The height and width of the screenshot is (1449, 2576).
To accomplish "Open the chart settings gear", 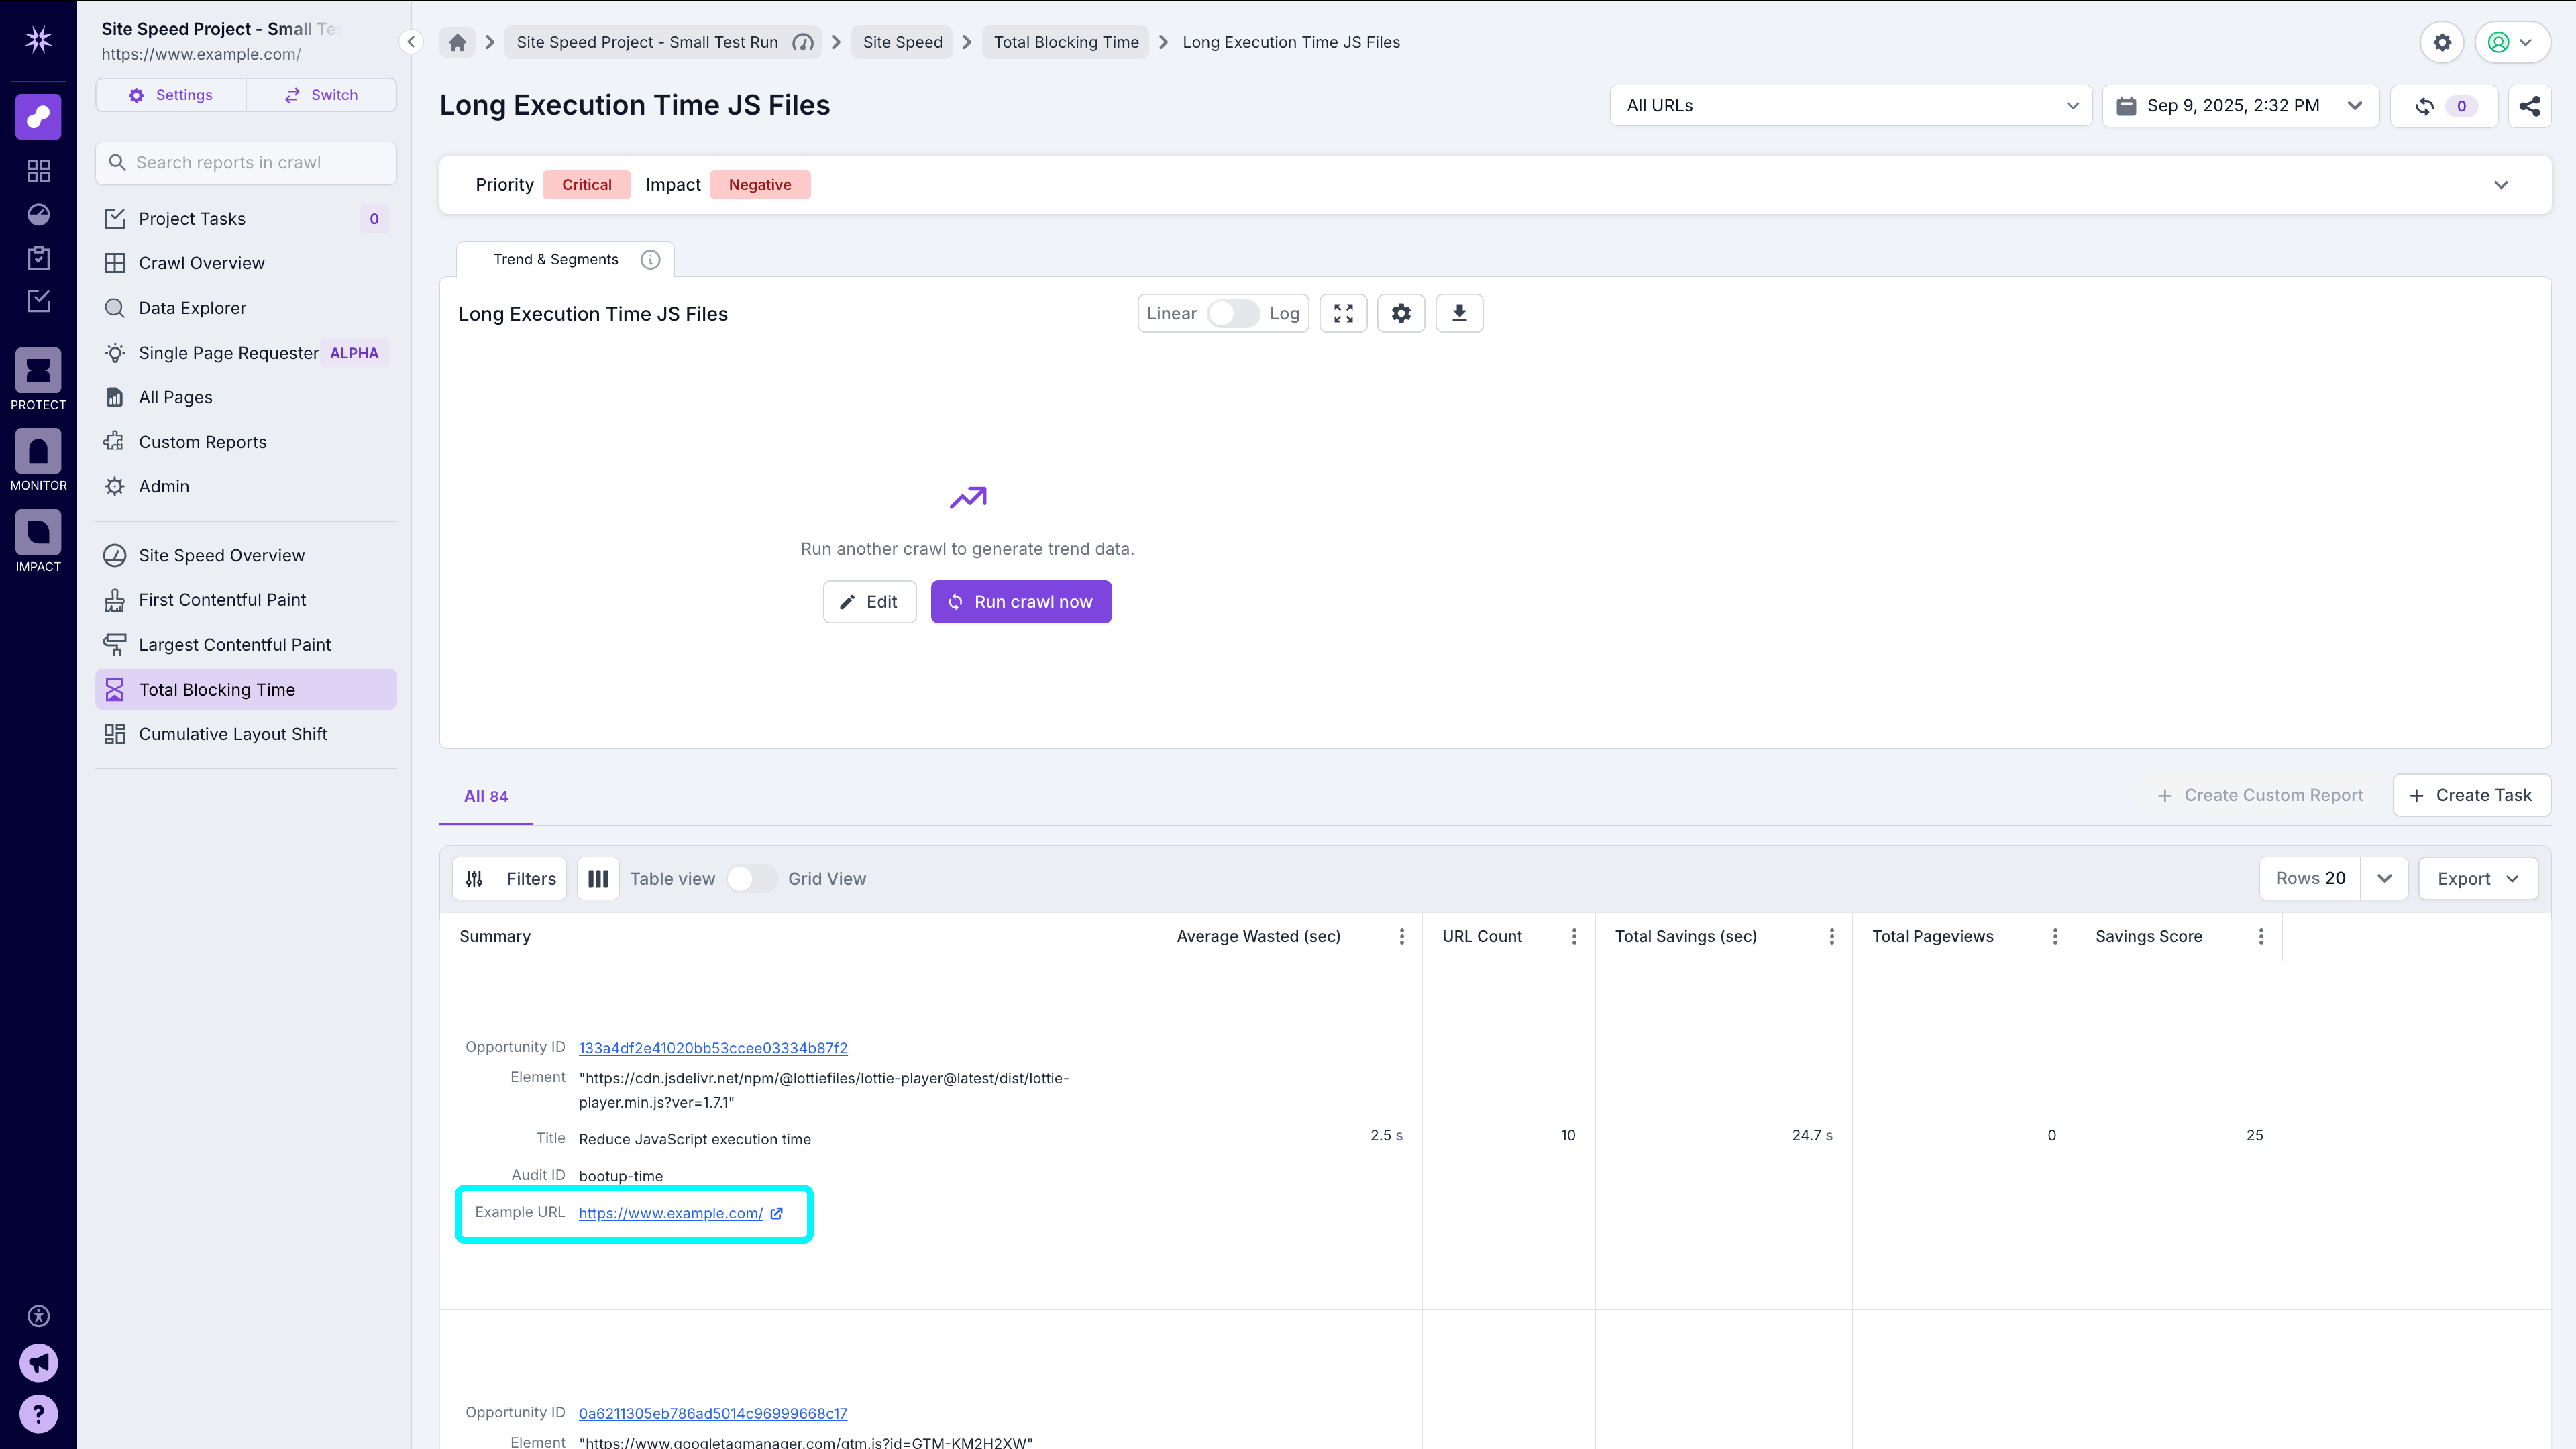I will coord(1401,313).
